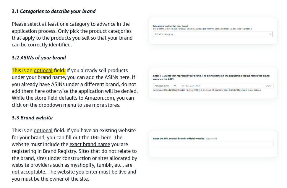Click the Add button next to ASIN field

click(x=268, y=86)
